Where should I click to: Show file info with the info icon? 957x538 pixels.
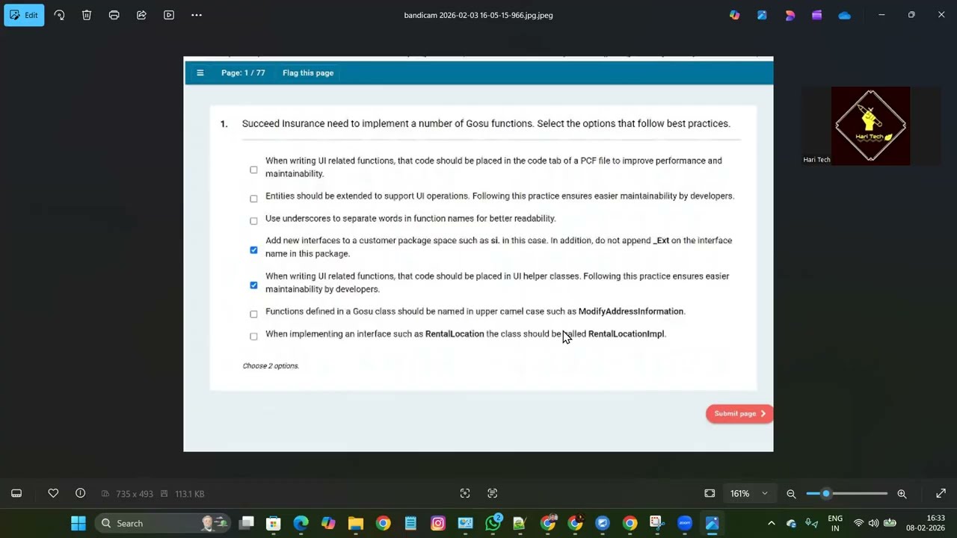tap(80, 493)
